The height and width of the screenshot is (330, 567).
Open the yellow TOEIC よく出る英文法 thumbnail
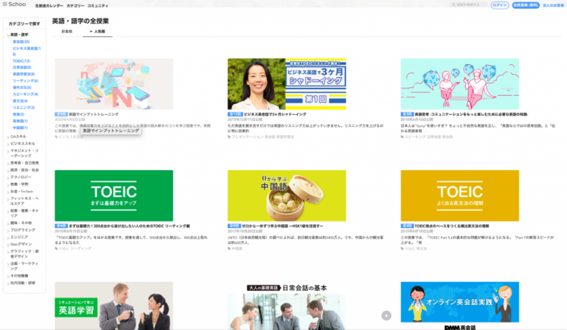pyautogui.click(x=460, y=196)
